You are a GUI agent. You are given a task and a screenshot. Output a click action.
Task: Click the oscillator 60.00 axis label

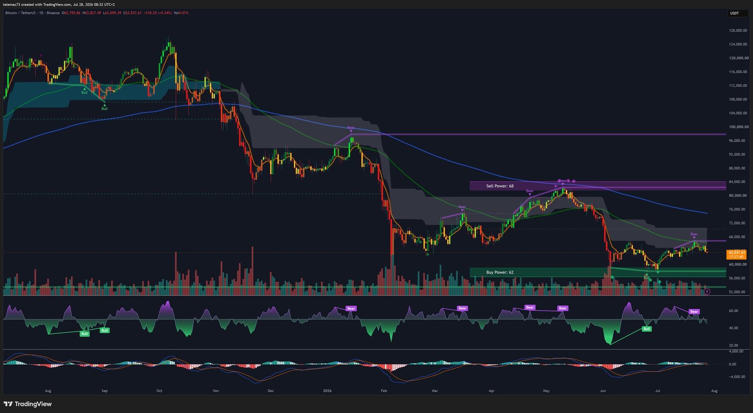pyautogui.click(x=733, y=311)
